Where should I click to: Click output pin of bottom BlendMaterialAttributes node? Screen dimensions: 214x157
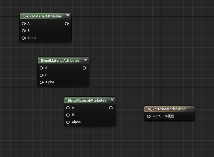click(x=111, y=108)
